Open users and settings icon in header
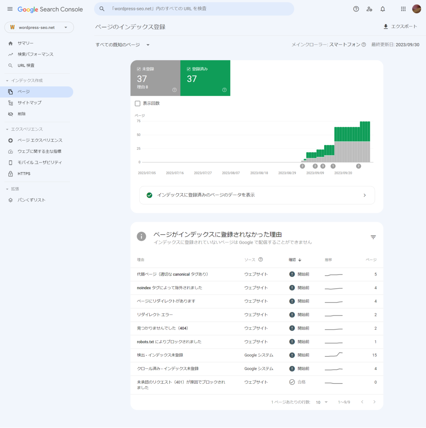Screen dimensions: 426x428 pyautogui.click(x=369, y=9)
